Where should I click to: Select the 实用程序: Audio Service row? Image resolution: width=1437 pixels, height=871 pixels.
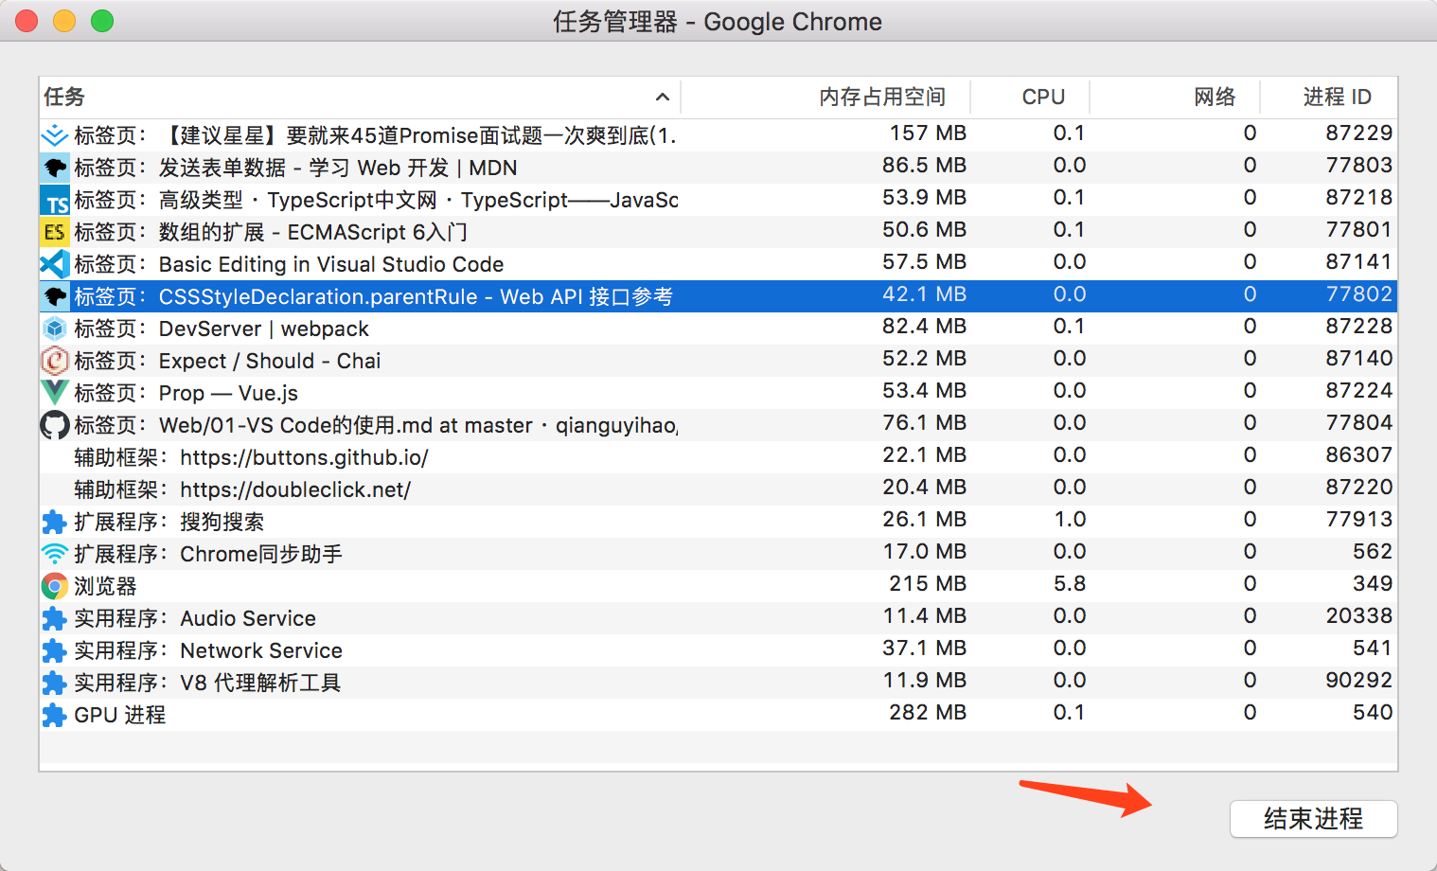coord(718,618)
